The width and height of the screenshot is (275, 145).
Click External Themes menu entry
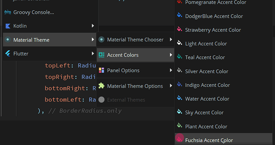[x=135, y=100]
